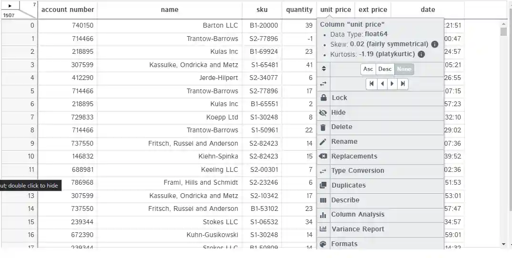Open Column Analysis from the menu
This screenshot has height=258, width=512.
(358, 215)
